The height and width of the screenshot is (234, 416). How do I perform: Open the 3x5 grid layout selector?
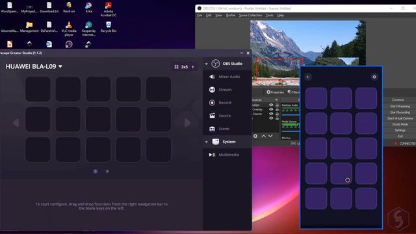pyautogui.click(x=185, y=67)
